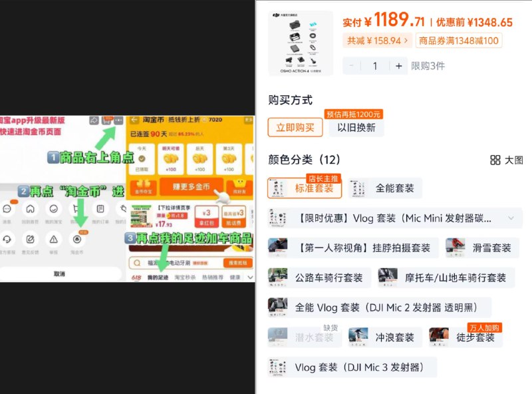Select the 我的足迹 tab

tap(158, 278)
